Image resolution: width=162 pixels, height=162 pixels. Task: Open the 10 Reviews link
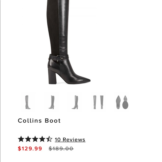click(x=70, y=139)
